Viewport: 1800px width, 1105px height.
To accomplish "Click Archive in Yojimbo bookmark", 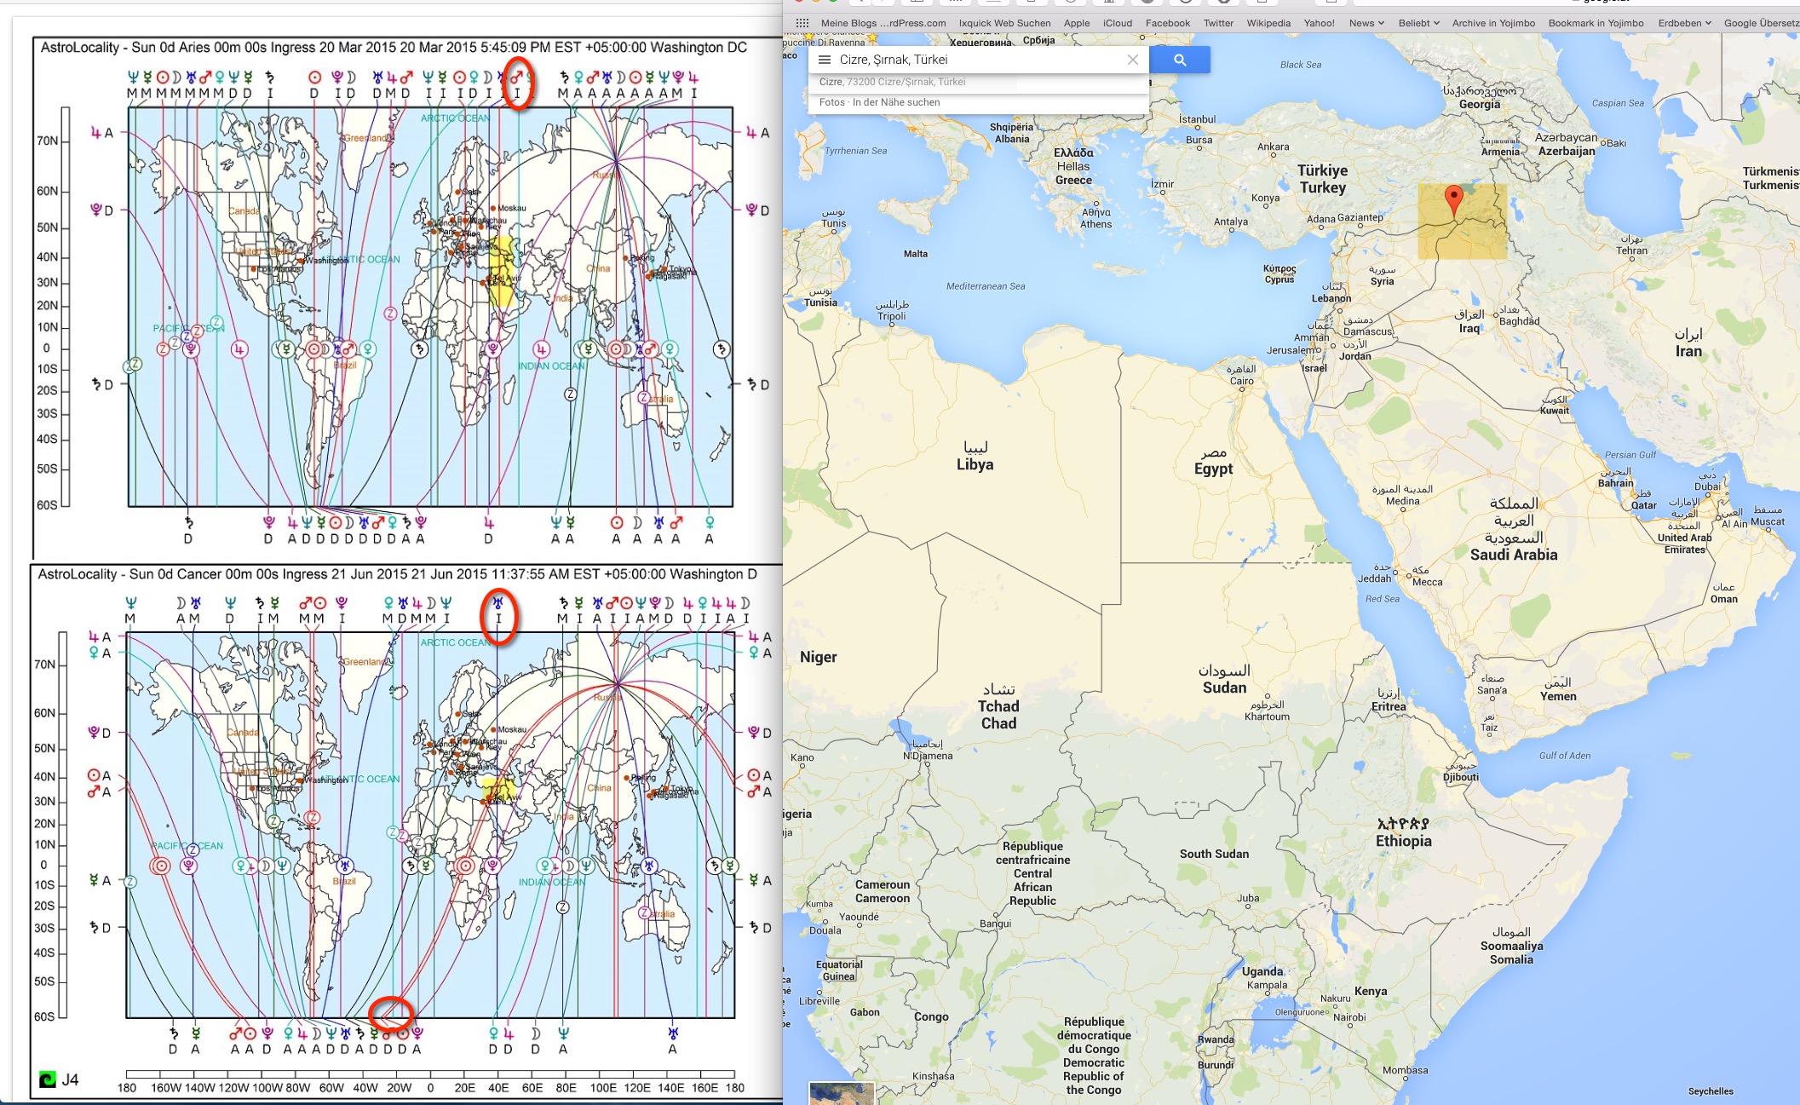I will pyautogui.click(x=1493, y=23).
